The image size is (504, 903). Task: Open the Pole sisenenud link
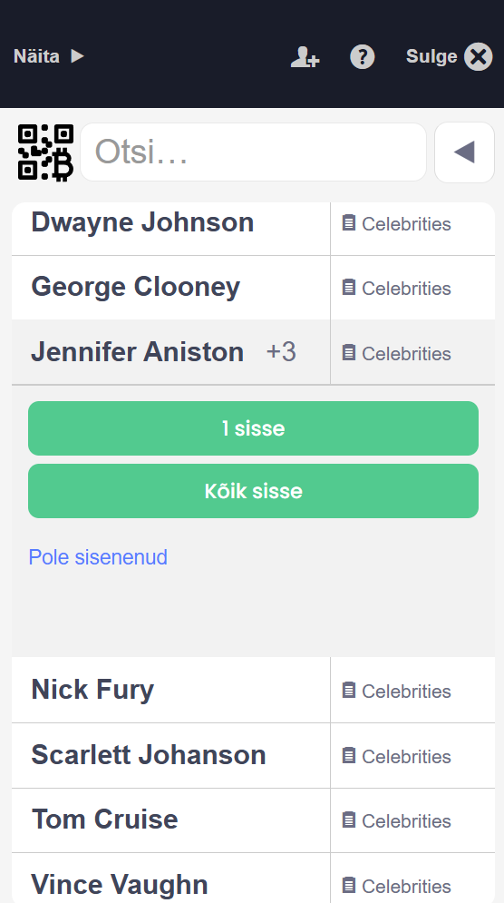[98, 557]
